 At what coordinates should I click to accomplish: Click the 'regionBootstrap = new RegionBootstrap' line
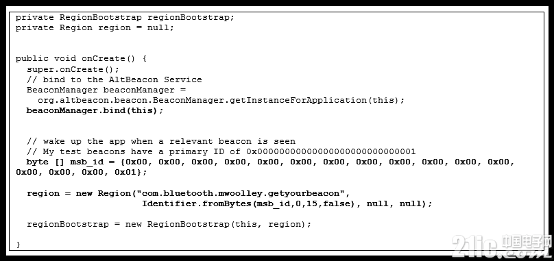pyautogui.click(x=169, y=224)
